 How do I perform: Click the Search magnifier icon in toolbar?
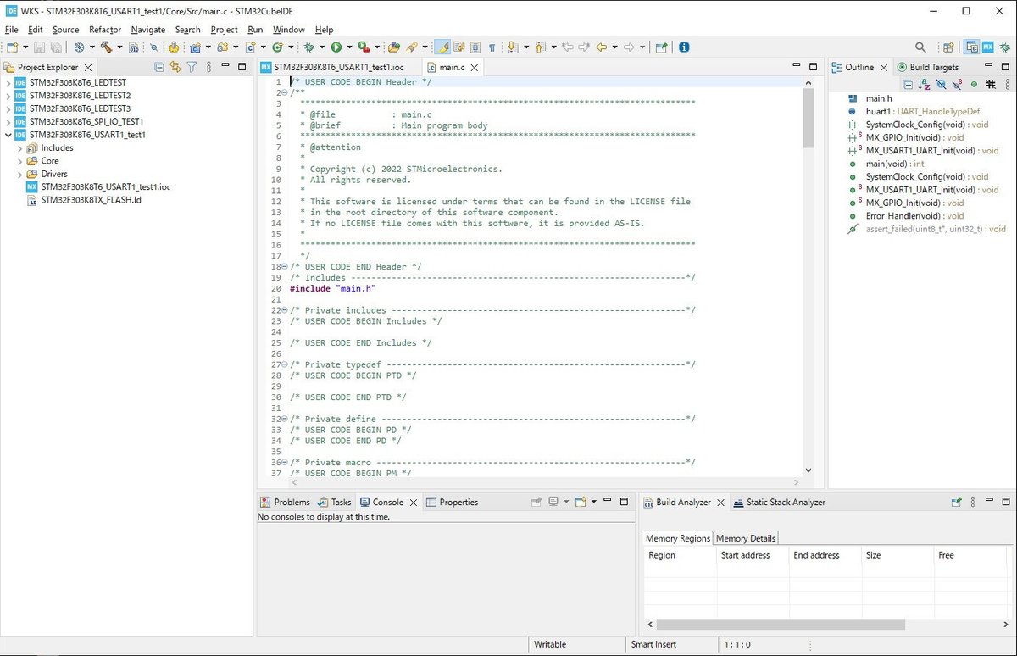[x=920, y=47]
